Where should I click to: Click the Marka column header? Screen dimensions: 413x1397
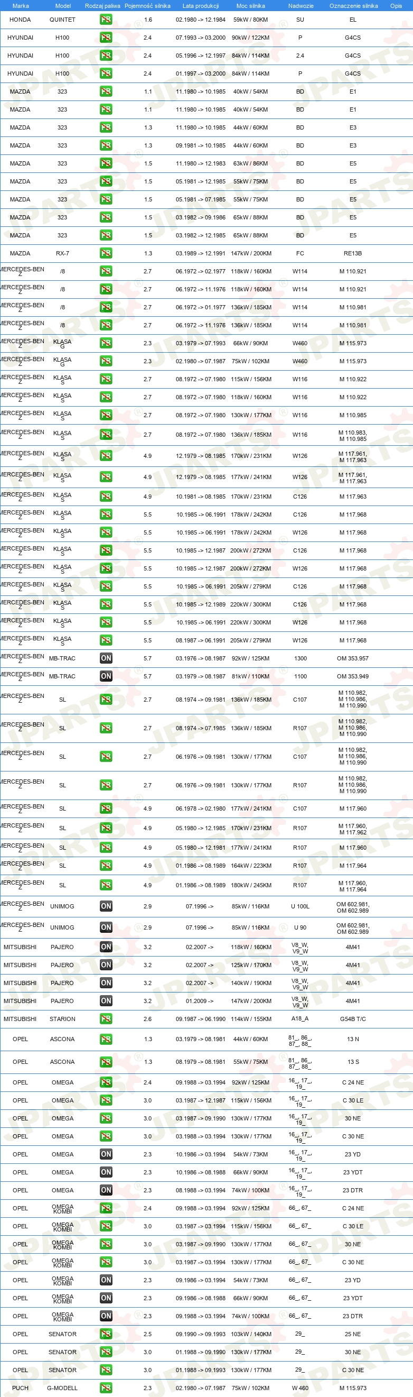pyautogui.click(x=21, y=6)
